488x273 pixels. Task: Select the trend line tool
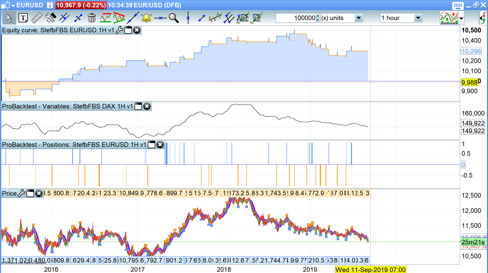[x=133, y=18]
